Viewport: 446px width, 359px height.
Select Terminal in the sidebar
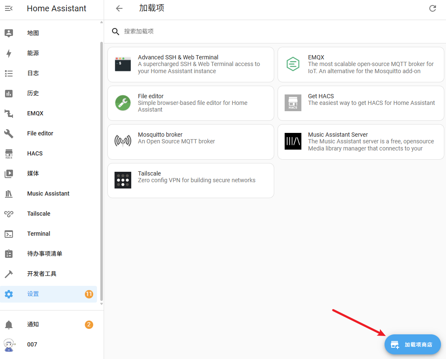38,234
